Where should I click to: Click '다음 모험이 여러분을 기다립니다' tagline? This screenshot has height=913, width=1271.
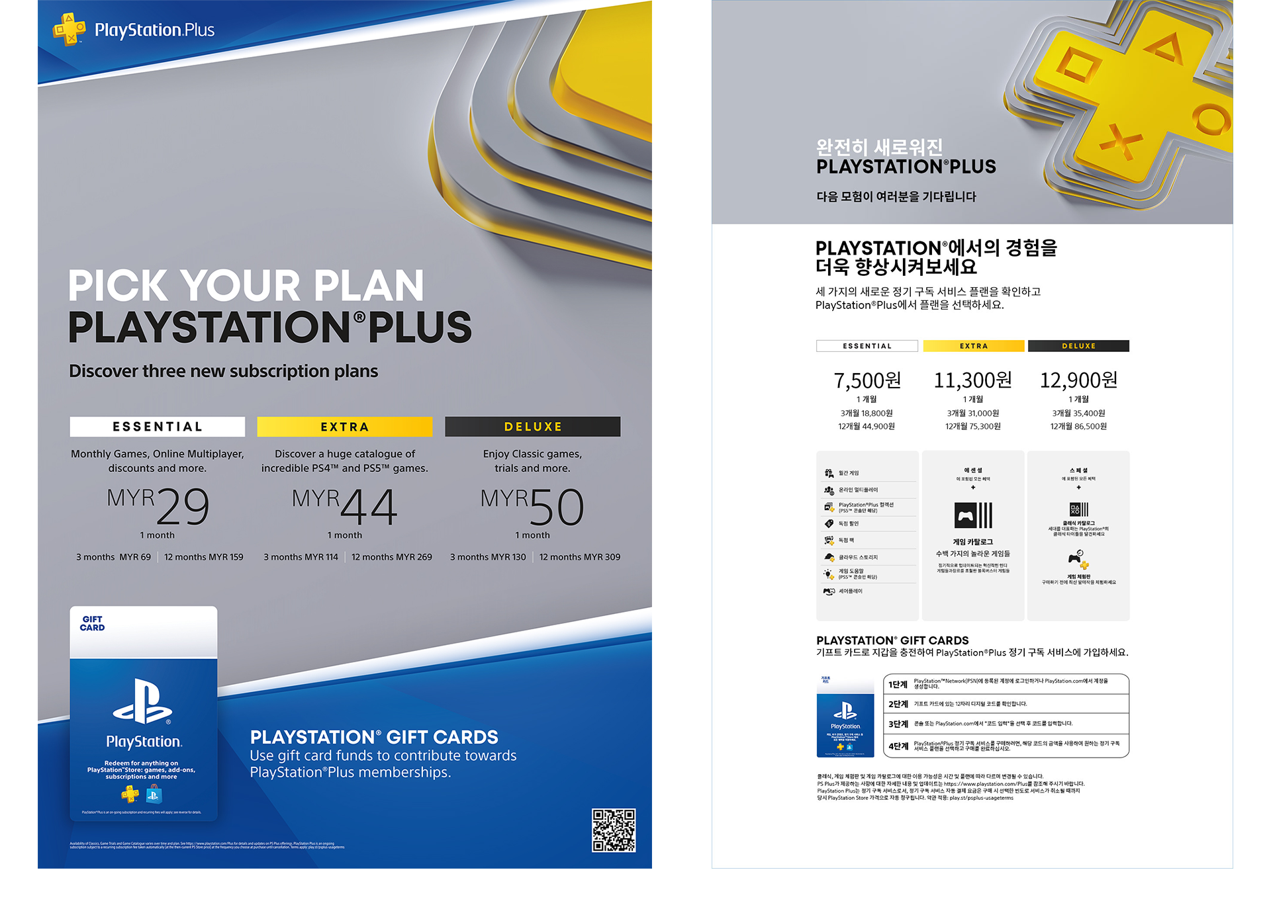point(896,196)
